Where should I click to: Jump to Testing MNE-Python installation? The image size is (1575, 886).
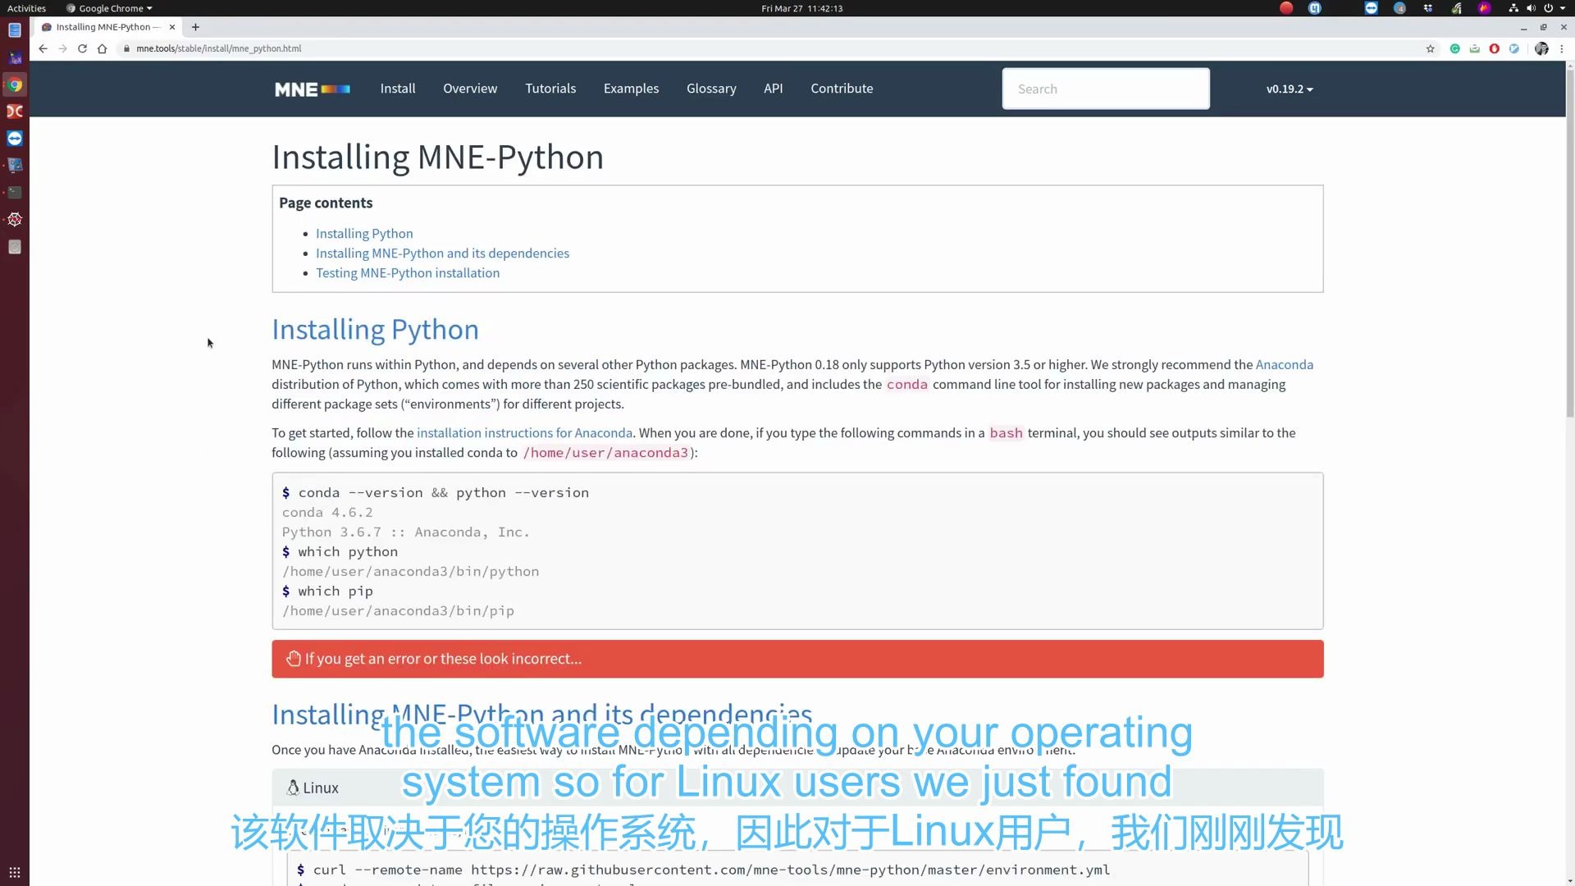click(408, 273)
